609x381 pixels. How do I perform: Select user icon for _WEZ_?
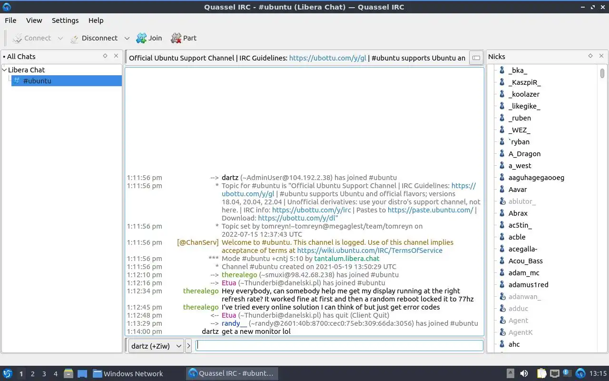click(501, 130)
